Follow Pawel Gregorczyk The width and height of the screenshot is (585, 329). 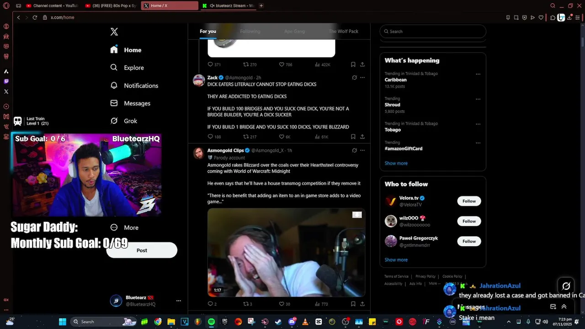pyautogui.click(x=469, y=241)
